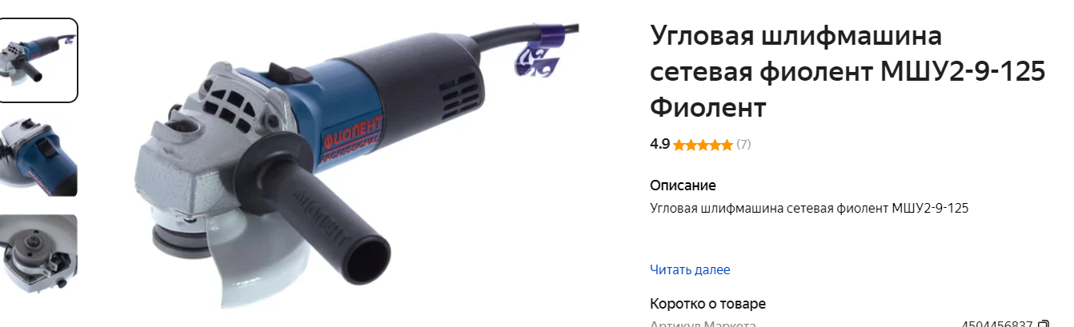Click the fifth orange rating star
This screenshot has width=1074, height=327.
pos(727,145)
